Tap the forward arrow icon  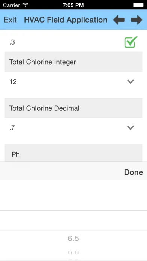(136, 20)
